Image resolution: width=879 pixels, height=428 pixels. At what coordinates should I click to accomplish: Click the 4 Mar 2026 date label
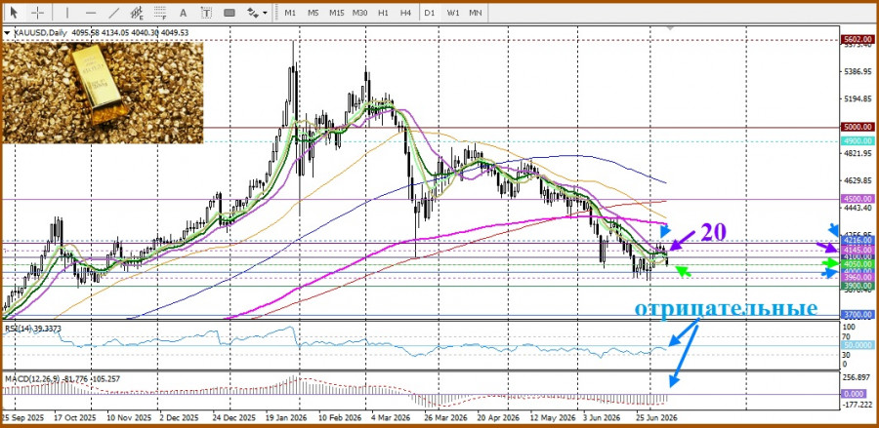pyautogui.click(x=392, y=418)
